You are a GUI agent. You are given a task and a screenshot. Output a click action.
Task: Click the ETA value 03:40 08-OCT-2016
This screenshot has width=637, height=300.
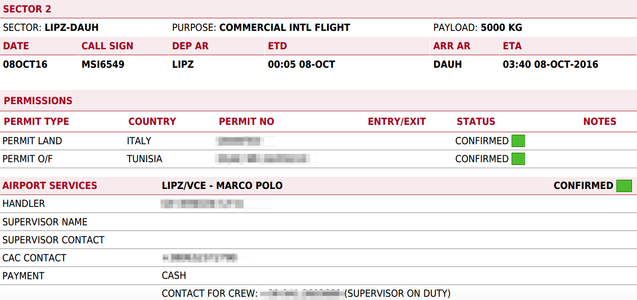(x=550, y=65)
